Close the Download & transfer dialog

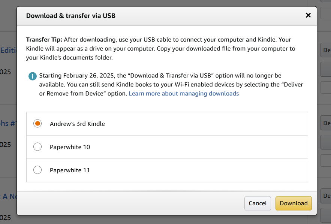tap(308, 15)
